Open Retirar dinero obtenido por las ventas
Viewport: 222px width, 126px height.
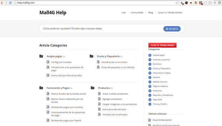pyautogui.click(x=67, y=100)
